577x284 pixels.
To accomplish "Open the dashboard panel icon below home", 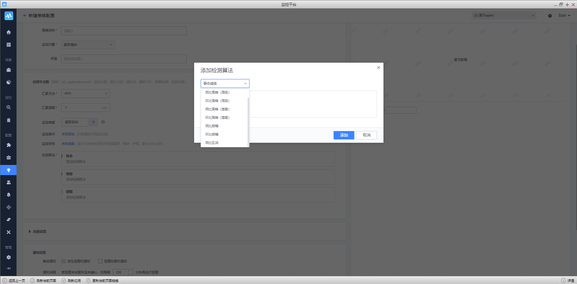I will (9, 45).
